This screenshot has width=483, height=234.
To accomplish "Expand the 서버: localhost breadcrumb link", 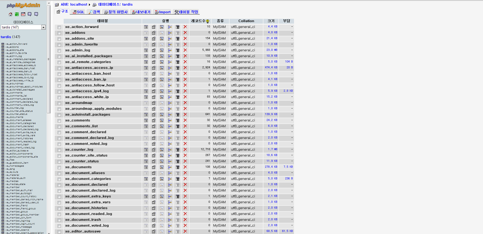I will (x=75, y=4).
